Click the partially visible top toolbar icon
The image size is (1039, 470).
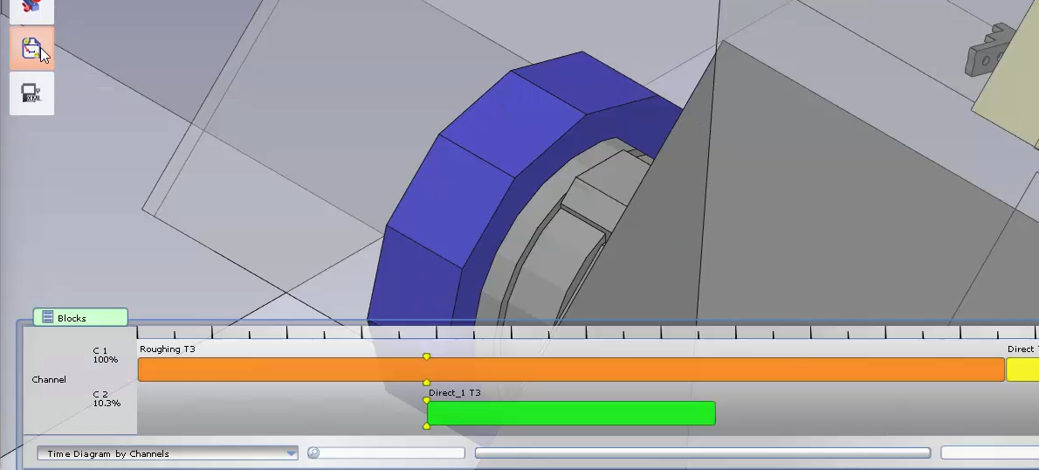pyautogui.click(x=31, y=9)
